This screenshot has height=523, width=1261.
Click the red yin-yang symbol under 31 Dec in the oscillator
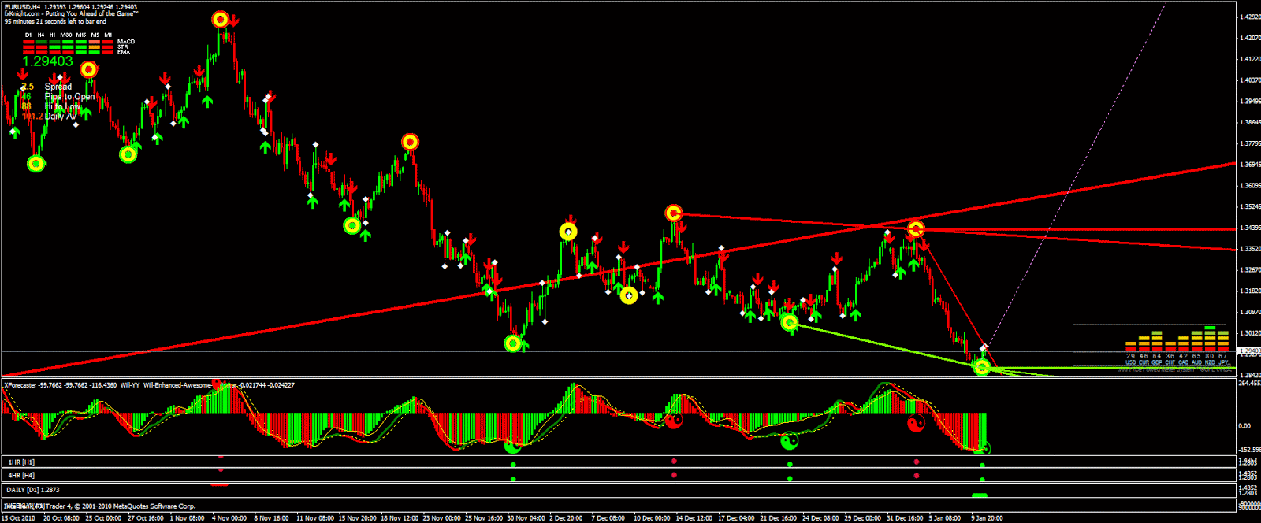[x=915, y=425]
